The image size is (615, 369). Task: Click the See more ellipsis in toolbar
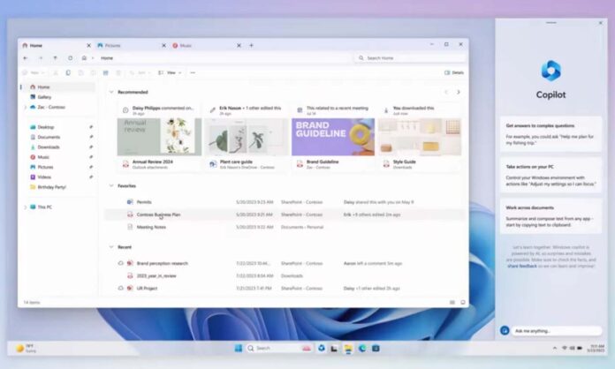[x=193, y=72]
